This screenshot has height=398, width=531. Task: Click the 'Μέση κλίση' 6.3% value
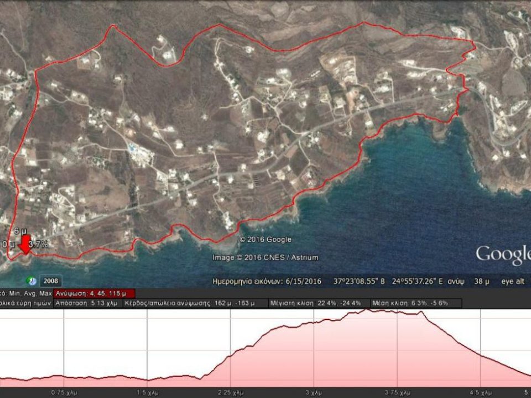[420, 303]
